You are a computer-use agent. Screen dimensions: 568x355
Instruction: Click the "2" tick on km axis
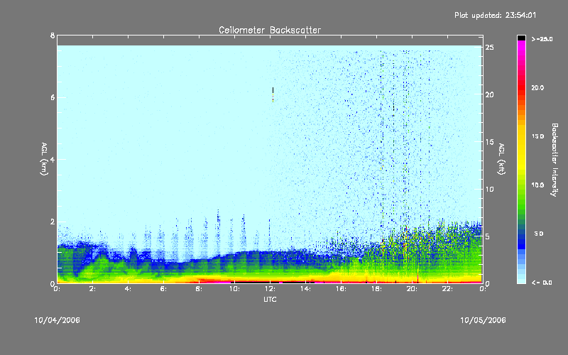tap(53, 222)
